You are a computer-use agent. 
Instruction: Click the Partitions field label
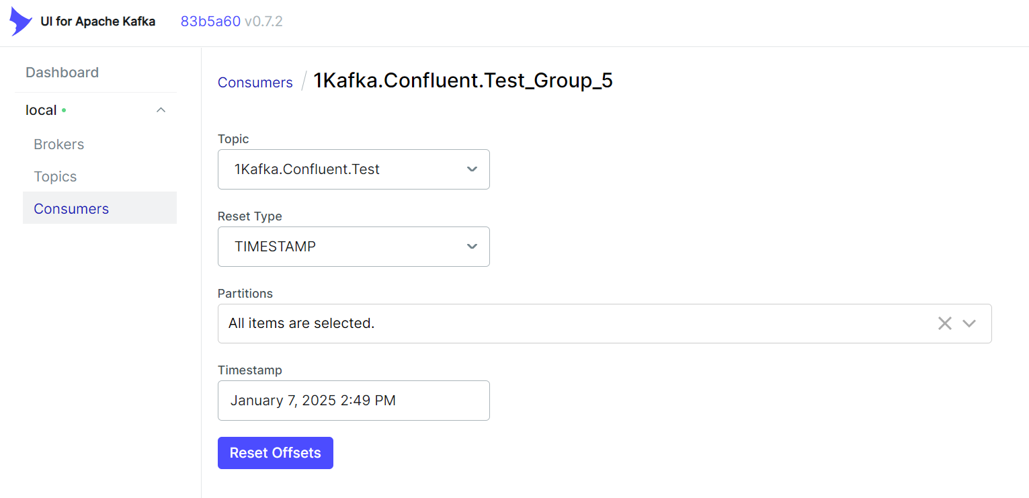pos(245,294)
